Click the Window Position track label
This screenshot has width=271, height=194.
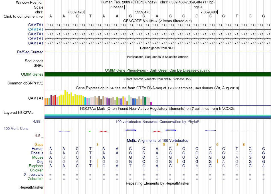click(30, 2)
